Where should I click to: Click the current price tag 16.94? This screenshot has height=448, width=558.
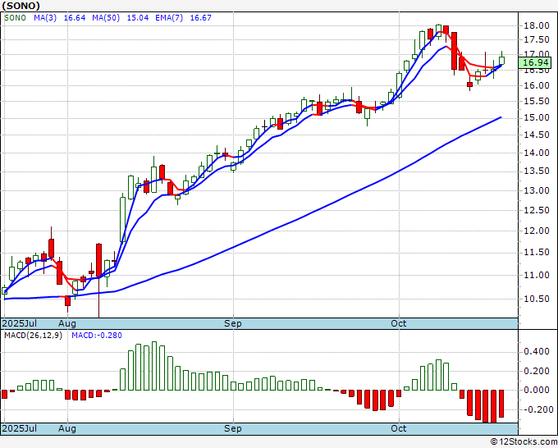(x=535, y=63)
